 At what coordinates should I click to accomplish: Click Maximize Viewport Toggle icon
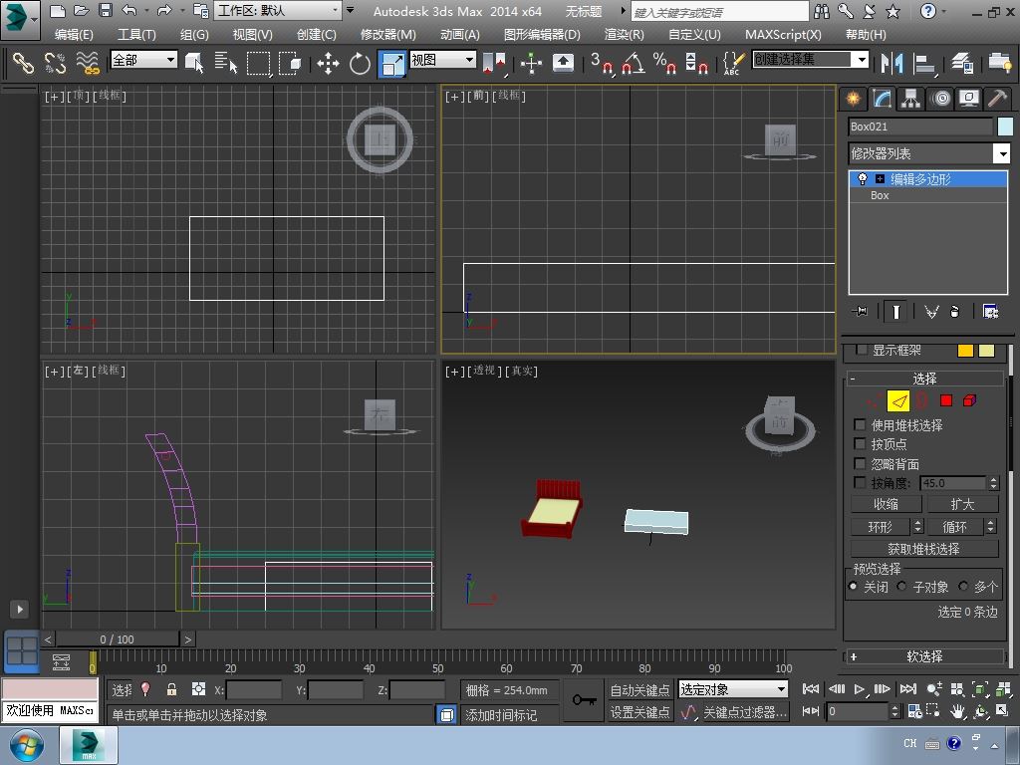click(1002, 711)
